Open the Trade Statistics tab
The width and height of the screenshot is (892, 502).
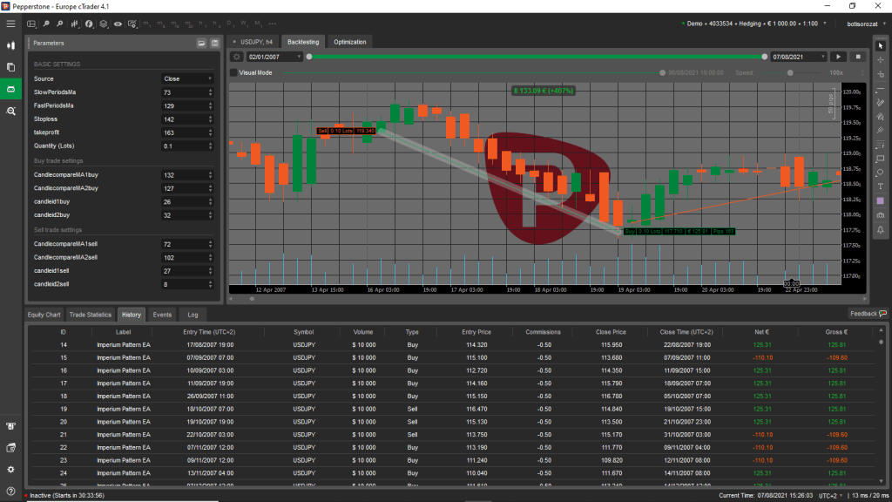(x=91, y=314)
